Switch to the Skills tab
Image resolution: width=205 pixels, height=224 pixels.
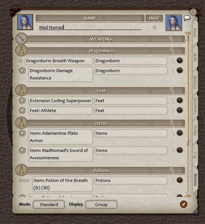pos(195,57)
